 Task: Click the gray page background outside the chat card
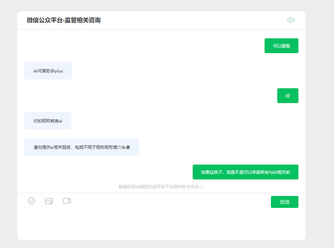coord(320,128)
